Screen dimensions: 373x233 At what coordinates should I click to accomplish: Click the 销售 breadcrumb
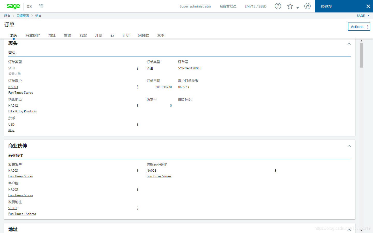pos(38,16)
